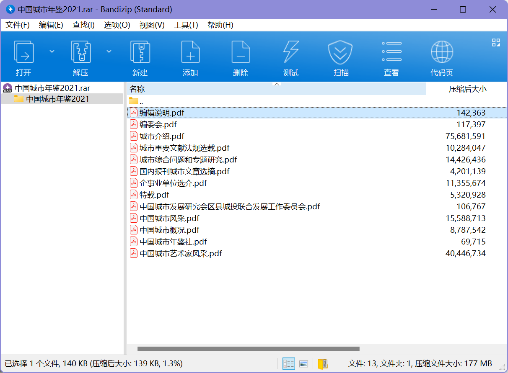This screenshot has height=373, width=508.
Task: Click the toolbar customize grid icon
Action: click(496, 42)
